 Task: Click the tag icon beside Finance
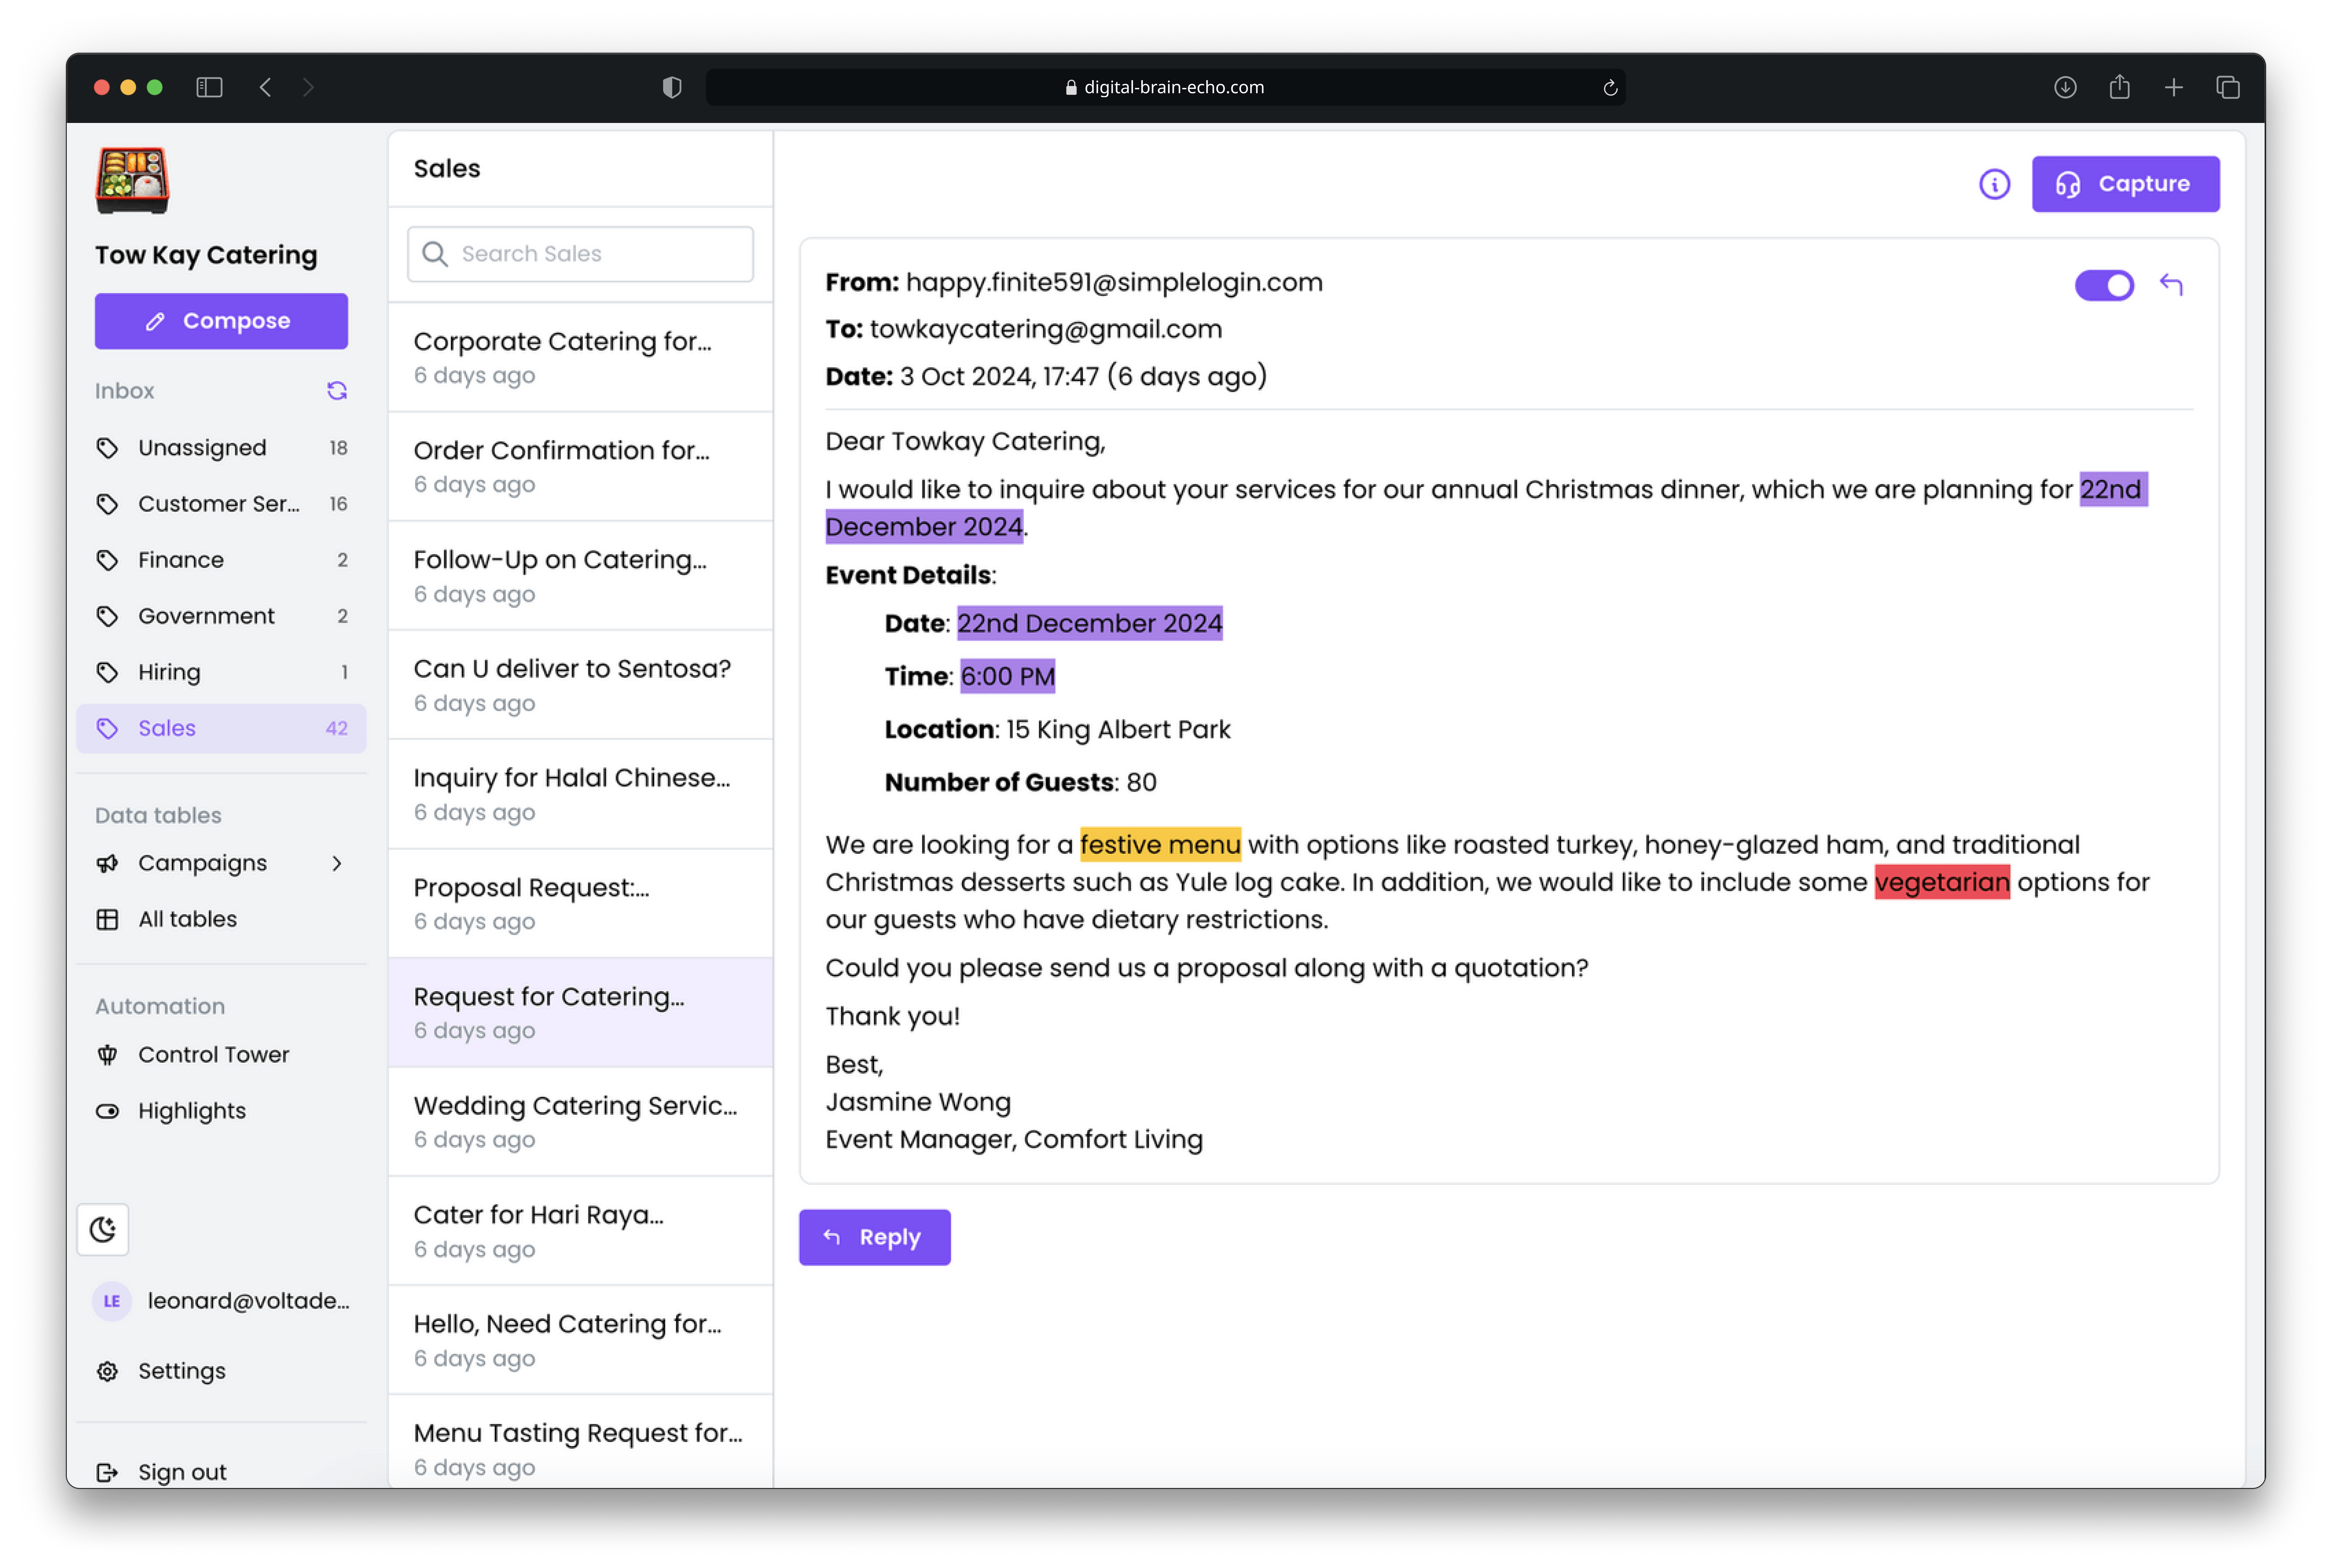coord(107,560)
